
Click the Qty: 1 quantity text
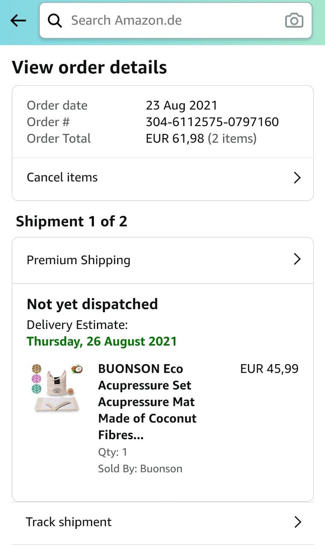coord(112,452)
